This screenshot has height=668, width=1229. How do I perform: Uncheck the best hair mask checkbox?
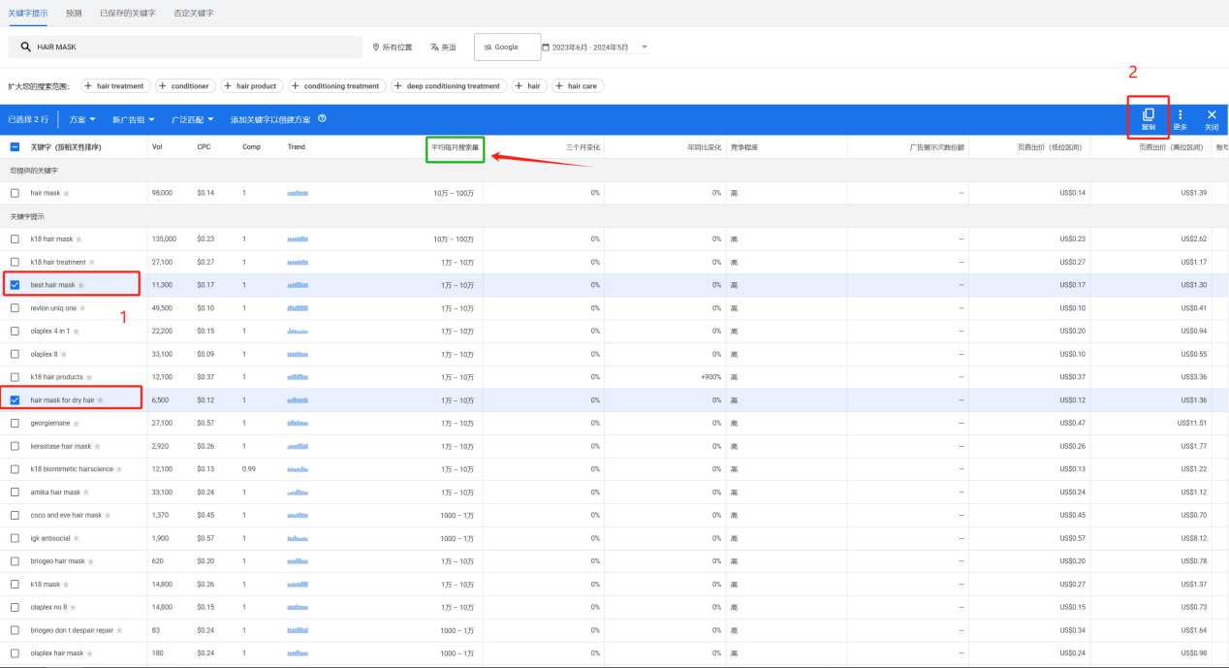15,285
